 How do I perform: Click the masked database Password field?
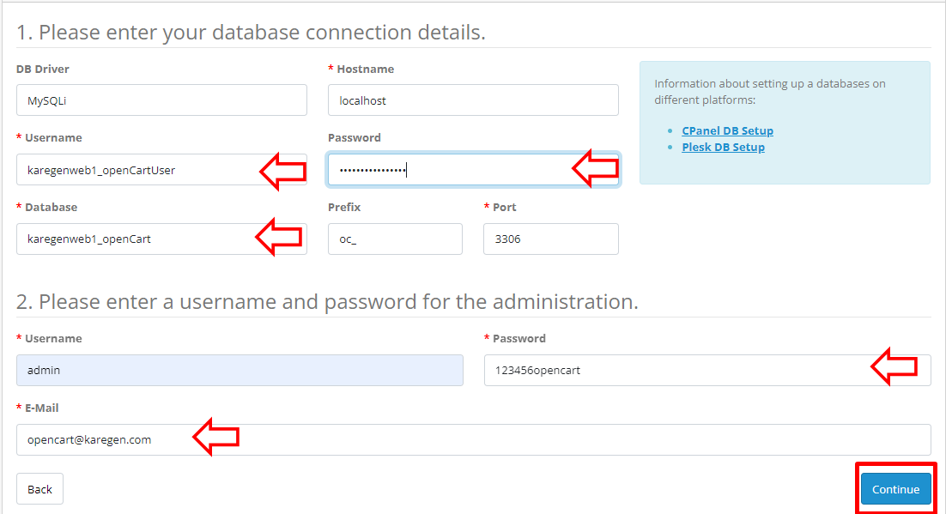click(473, 170)
